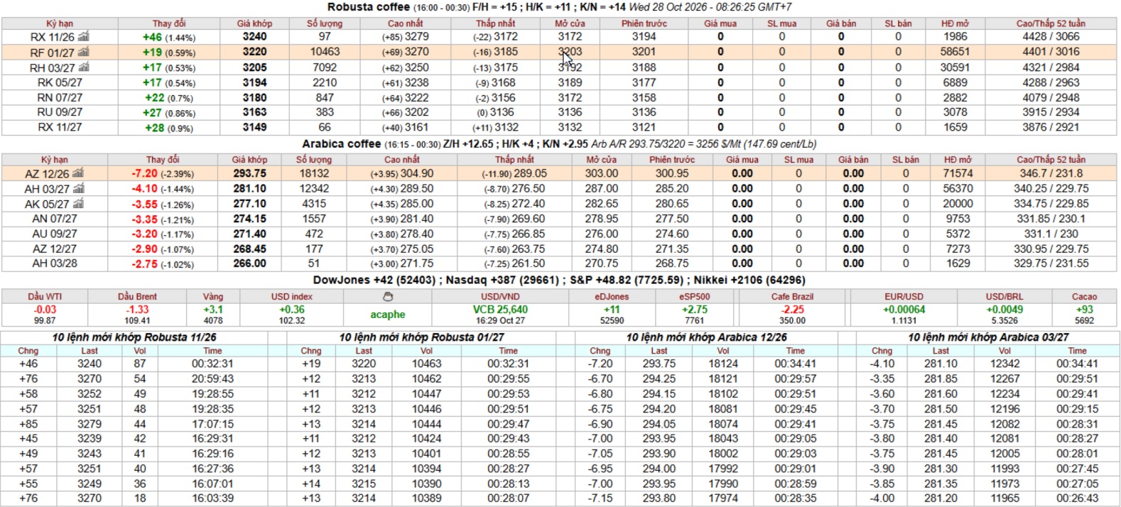The height and width of the screenshot is (507, 1121).
Task: Click the '10 lệnh mới khớp Arabica 03/27' heading
Action: (x=988, y=337)
